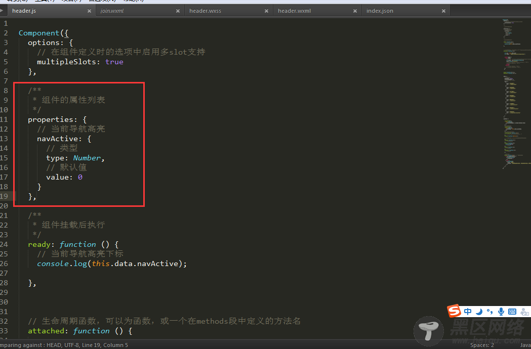Click gutter line number 7
Screen dimensions: 531x349
tap(6, 81)
